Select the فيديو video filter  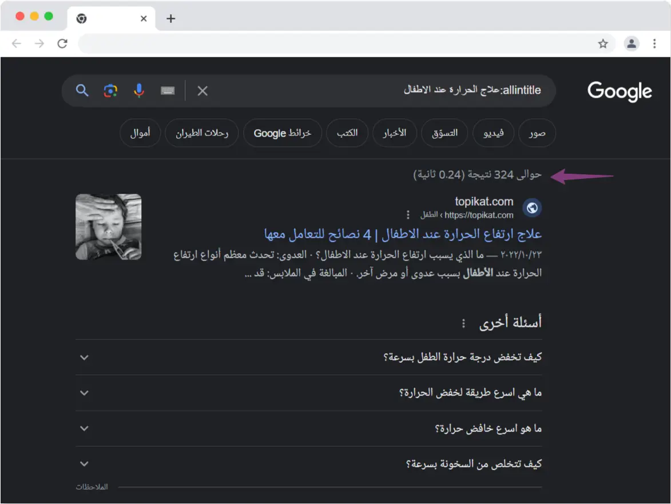click(494, 133)
